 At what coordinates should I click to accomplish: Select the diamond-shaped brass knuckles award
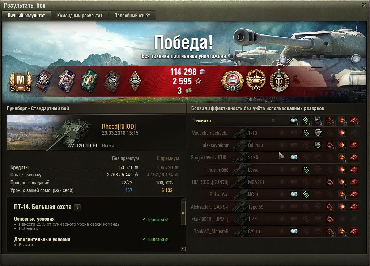(135, 81)
